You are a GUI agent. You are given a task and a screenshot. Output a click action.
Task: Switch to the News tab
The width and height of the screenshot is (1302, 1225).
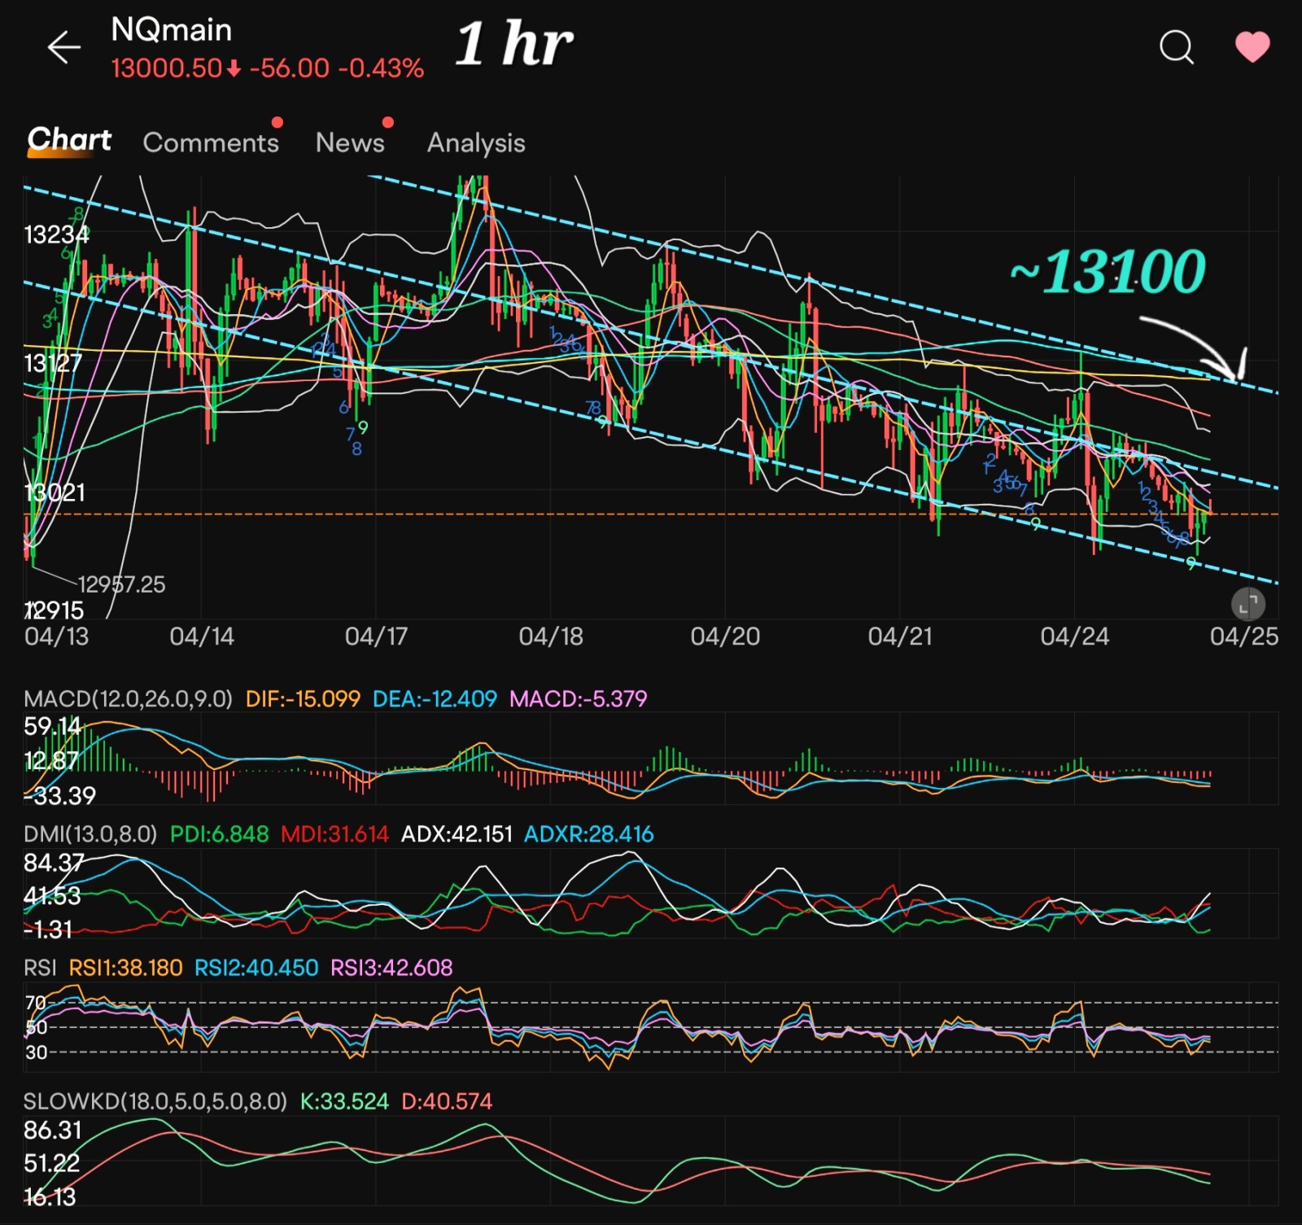click(350, 142)
